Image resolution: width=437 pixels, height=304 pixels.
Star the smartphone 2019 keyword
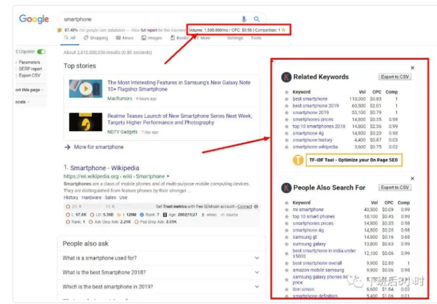pos(287,113)
